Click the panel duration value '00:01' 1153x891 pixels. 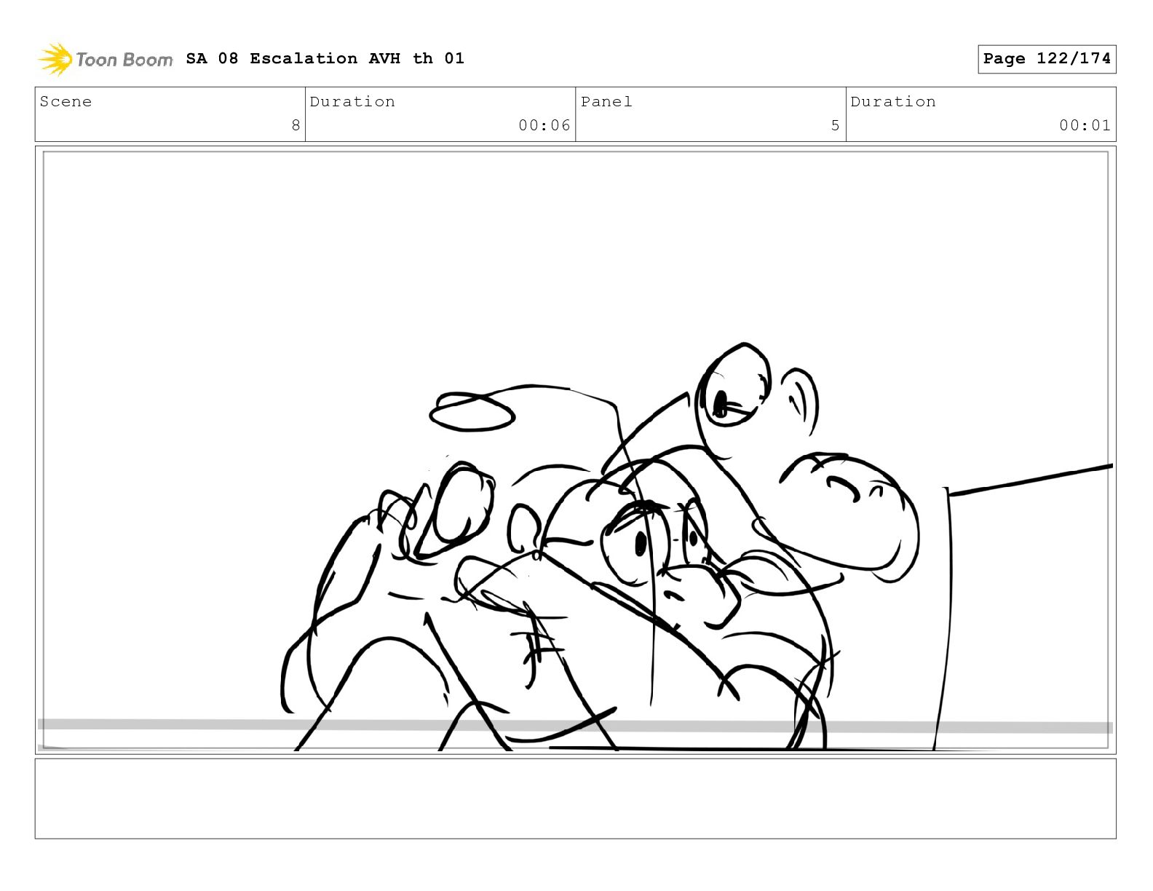(x=1085, y=125)
